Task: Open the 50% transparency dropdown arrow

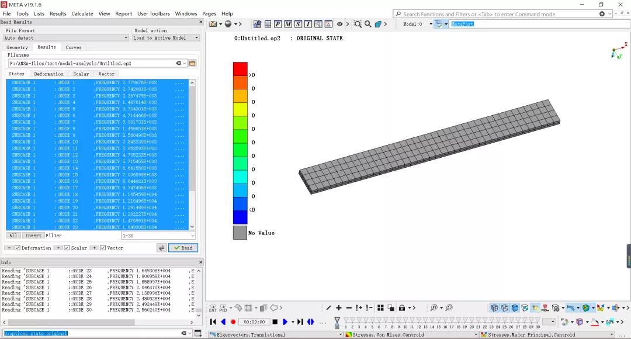Action: pyautogui.click(x=617, y=322)
